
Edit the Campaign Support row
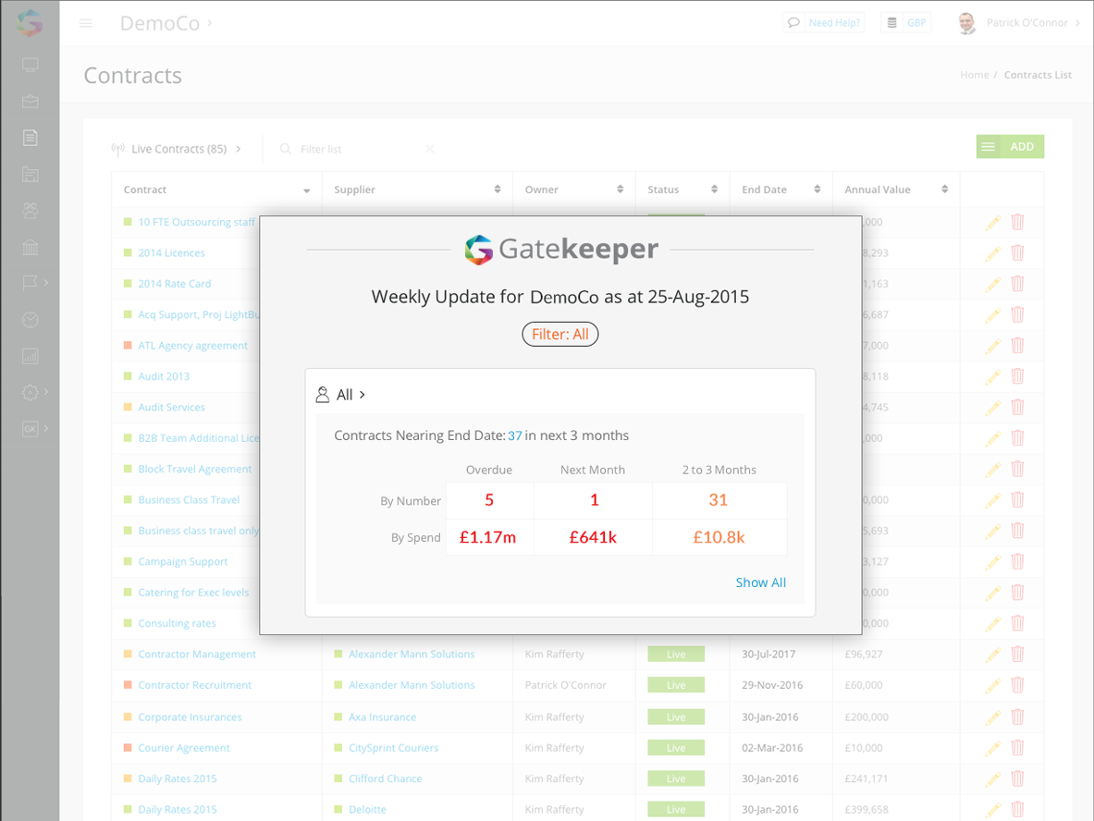[993, 561]
